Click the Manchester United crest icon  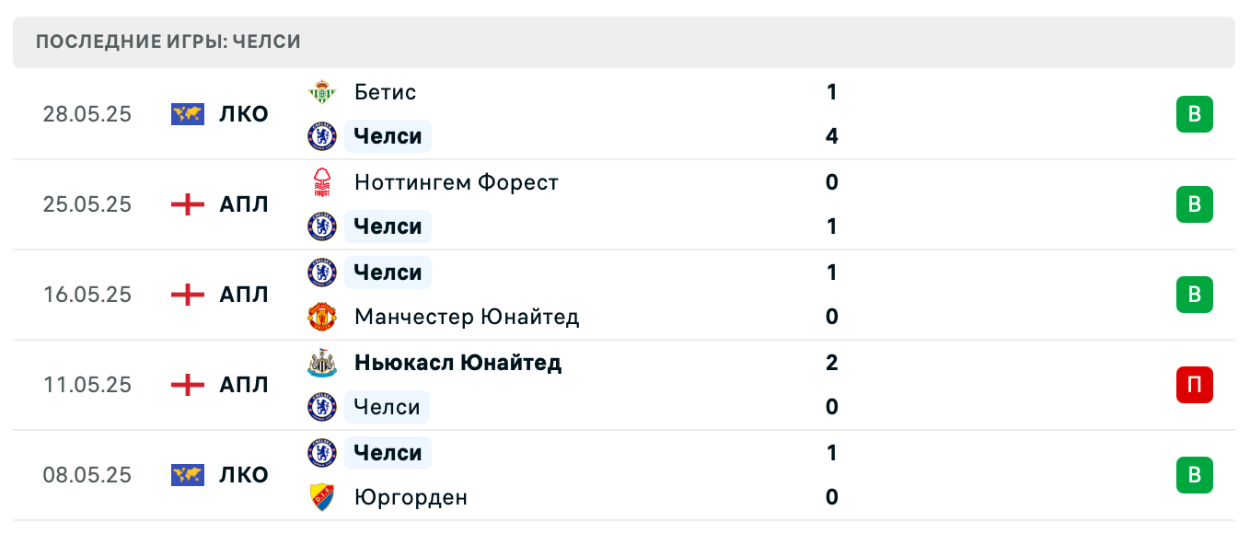(322, 317)
